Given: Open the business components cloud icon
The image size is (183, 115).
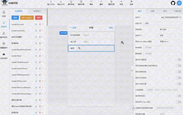Looking at the screenshot, I should click(x=4, y=54).
